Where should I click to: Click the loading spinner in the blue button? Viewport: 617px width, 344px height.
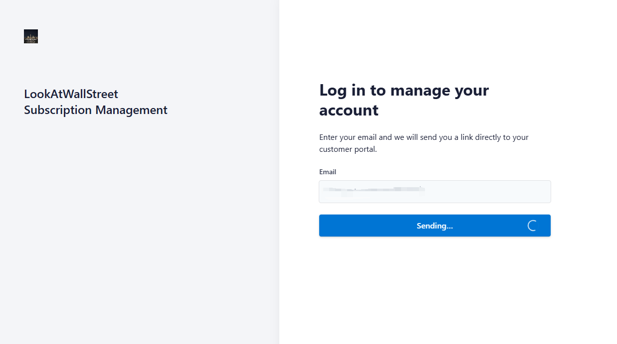pos(532,226)
